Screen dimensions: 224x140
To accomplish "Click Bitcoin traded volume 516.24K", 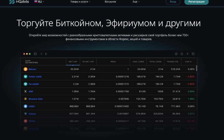I will 176,69.
